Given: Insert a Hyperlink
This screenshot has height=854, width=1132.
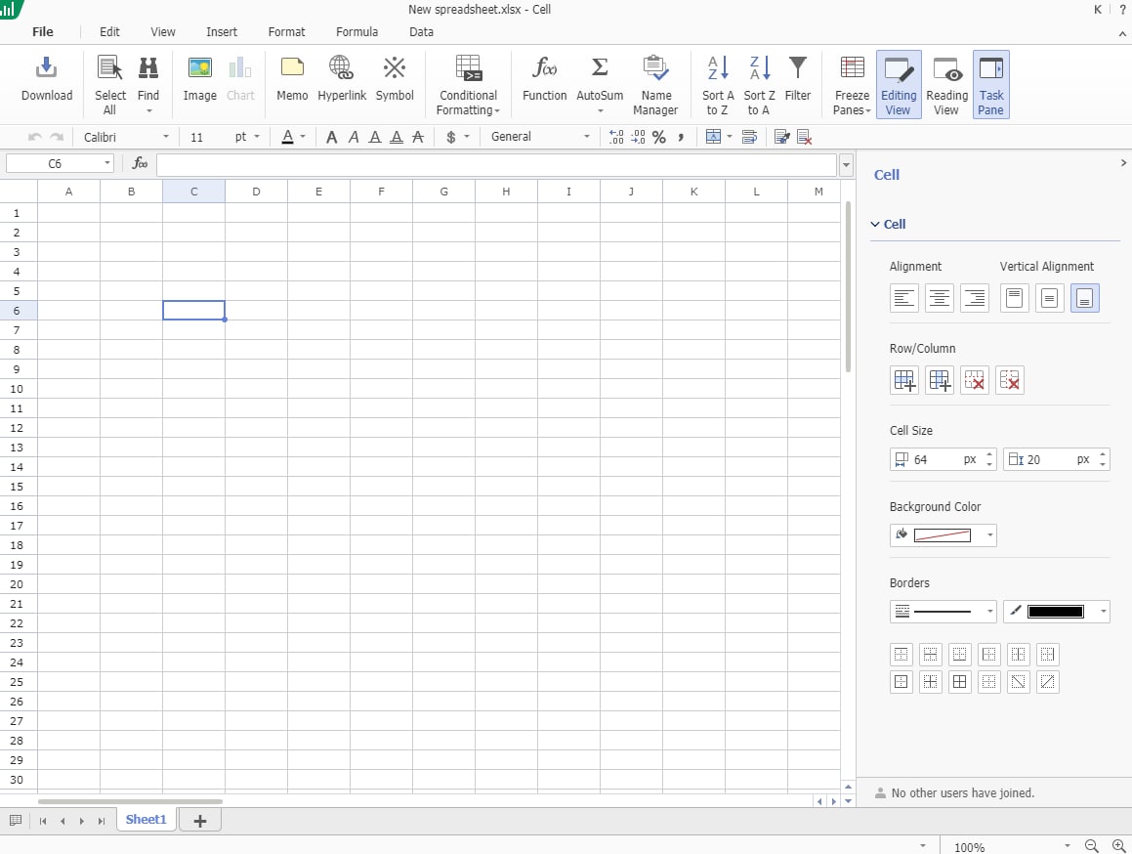Looking at the screenshot, I should tap(342, 79).
